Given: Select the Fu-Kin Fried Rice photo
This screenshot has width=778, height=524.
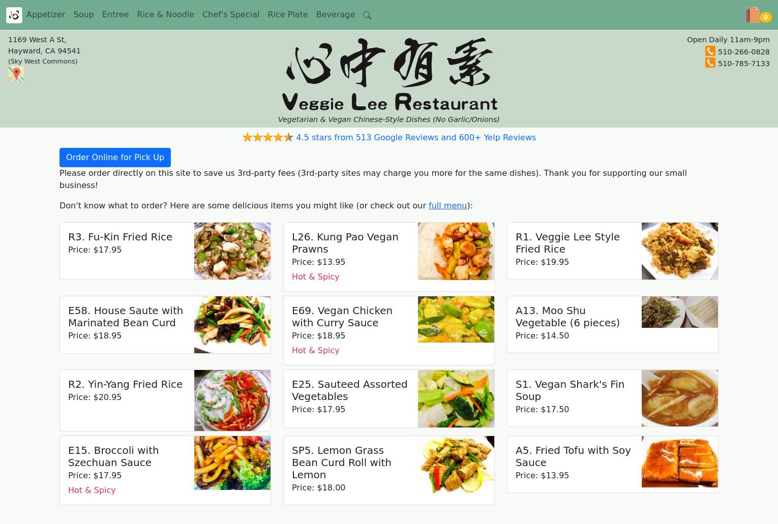Looking at the screenshot, I should coord(232,251).
